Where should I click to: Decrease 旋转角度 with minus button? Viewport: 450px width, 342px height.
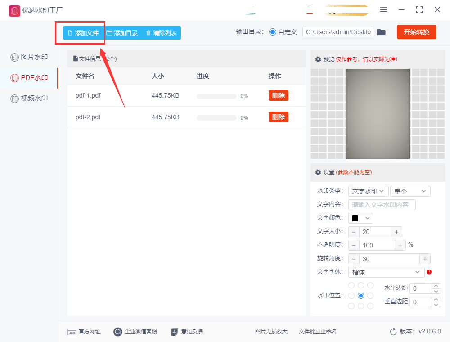click(x=354, y=259)
